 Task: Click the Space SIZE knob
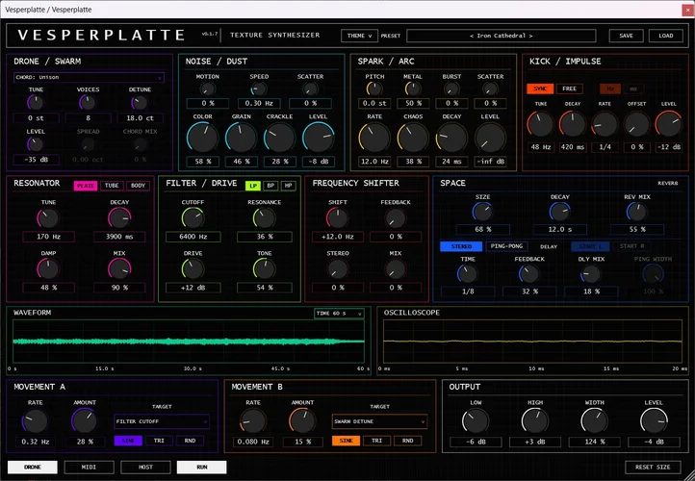tap(482, 212)
